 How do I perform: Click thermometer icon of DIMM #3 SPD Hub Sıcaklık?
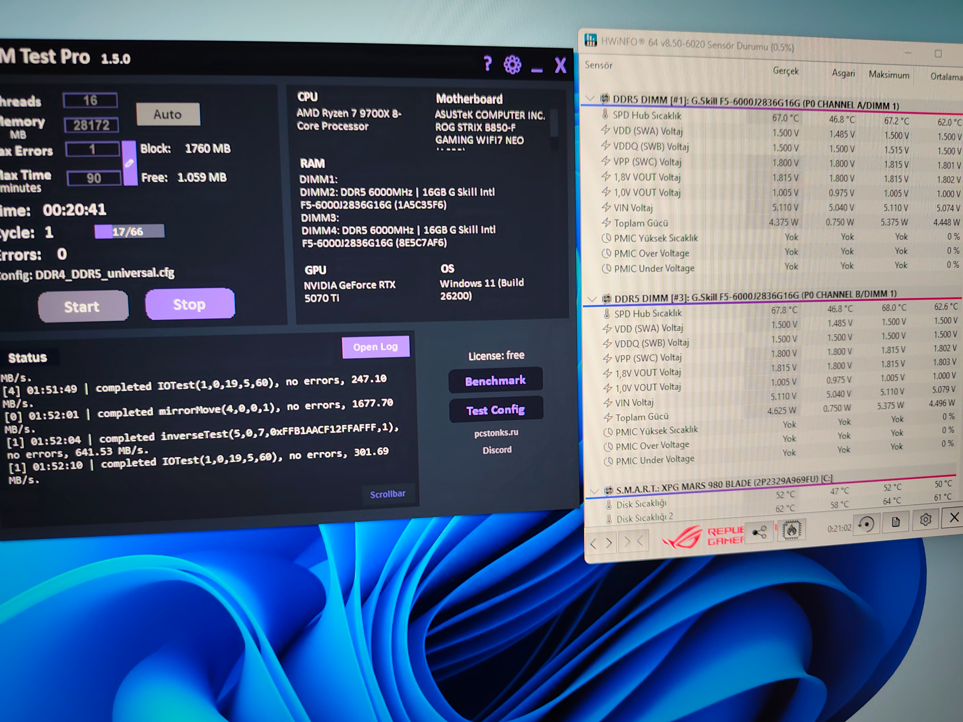(607, 313)
